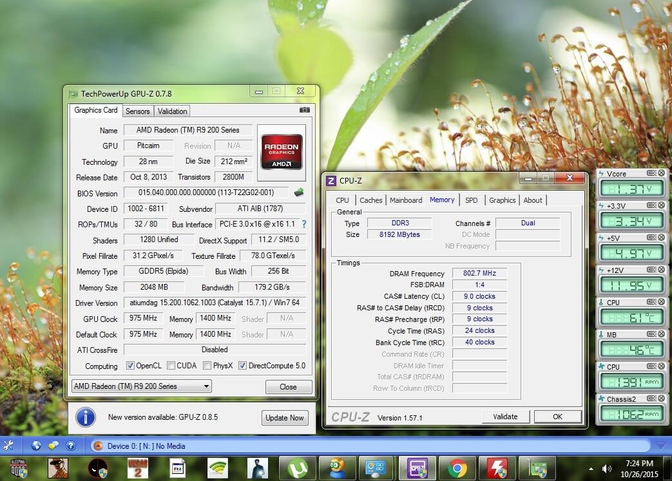Viewport: 672px width, 481px height.
Task: Click the Bandwidth 179.2 GB/s value
Action: coord(272,287)
